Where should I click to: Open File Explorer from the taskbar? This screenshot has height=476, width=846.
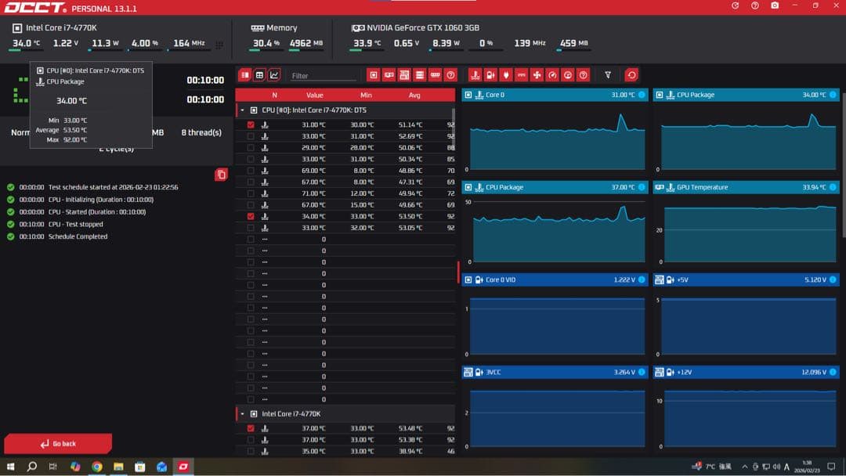coord(119,467)
